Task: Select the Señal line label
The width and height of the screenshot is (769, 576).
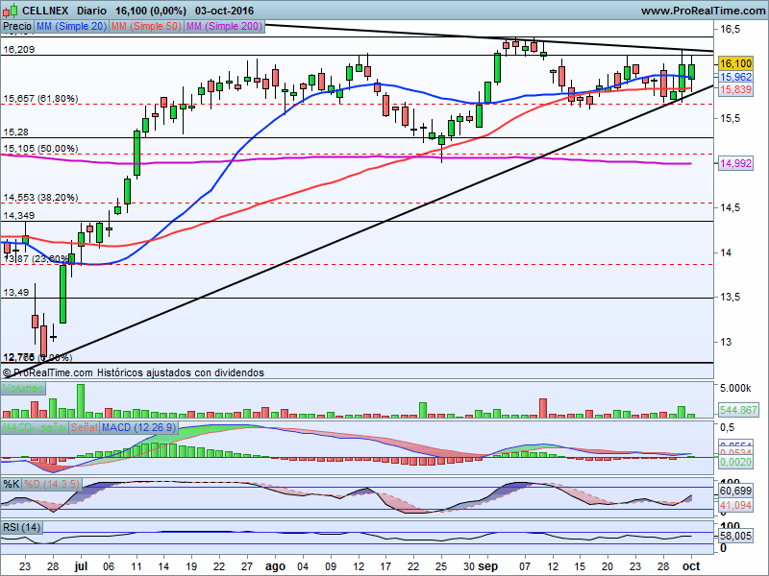Action: pos(84,427)
